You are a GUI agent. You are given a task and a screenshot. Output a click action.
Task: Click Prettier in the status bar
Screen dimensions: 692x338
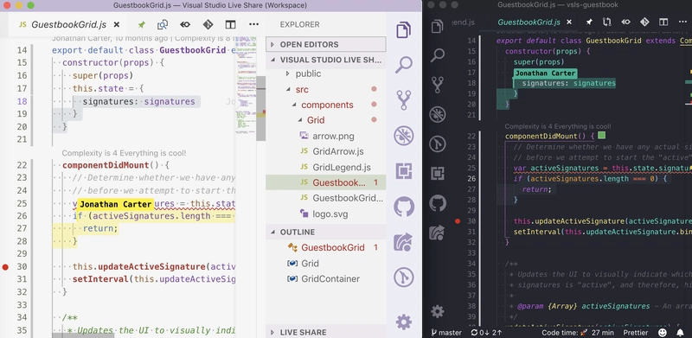(x=636, y=333)
